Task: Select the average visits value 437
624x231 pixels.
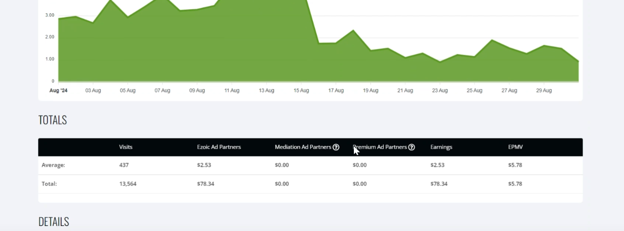Action: click(124, 165)
